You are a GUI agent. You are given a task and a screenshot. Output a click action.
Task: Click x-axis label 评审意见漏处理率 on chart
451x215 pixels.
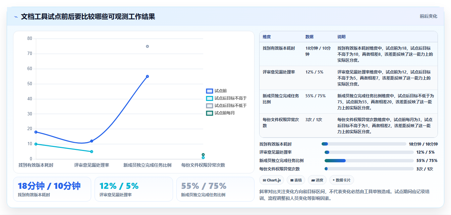[x=92, y=165]
